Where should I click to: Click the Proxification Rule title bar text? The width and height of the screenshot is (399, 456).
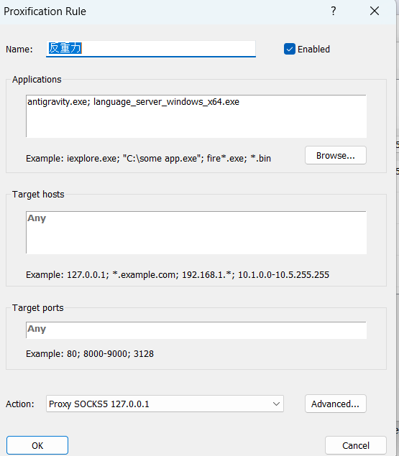click(45, 11)
